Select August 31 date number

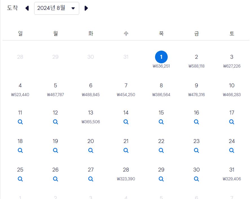pos(232,170)
